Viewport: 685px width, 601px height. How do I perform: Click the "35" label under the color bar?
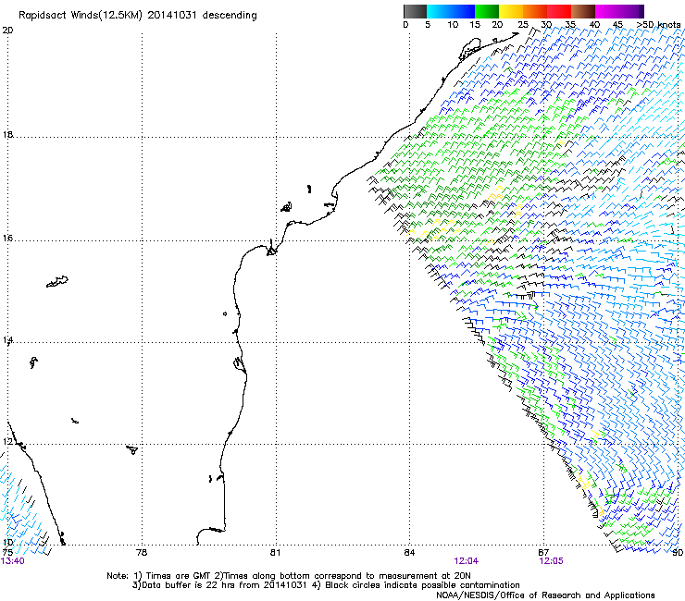click(570, 24)
